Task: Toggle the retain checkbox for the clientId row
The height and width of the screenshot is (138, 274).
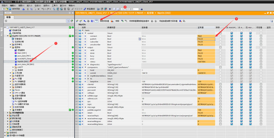Action: [x=220, y=85]
